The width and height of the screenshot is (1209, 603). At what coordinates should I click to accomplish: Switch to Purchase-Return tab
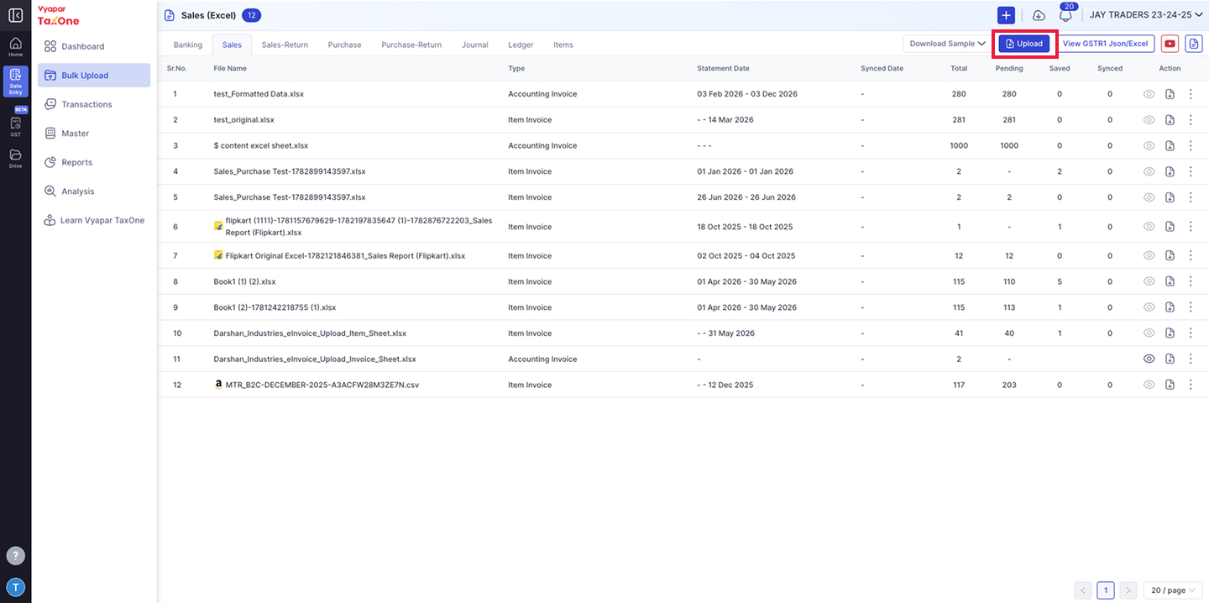[411, 45]
